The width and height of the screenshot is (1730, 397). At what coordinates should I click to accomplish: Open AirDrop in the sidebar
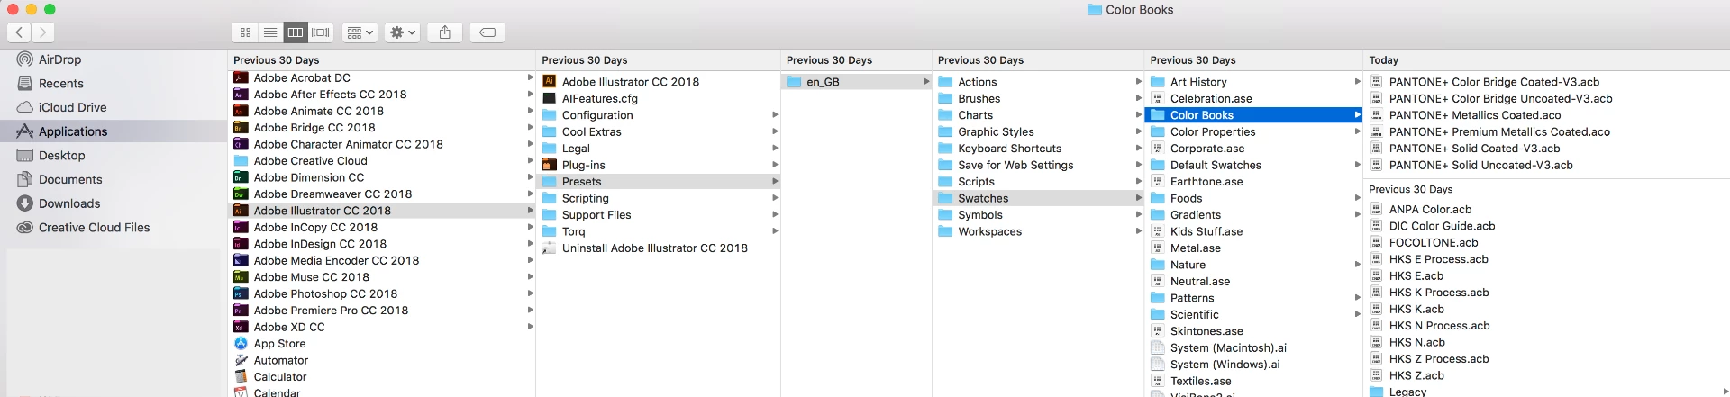(59, 59)
